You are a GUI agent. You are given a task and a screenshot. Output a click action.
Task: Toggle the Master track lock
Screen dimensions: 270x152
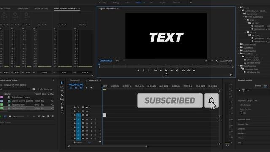coord(74,143)
